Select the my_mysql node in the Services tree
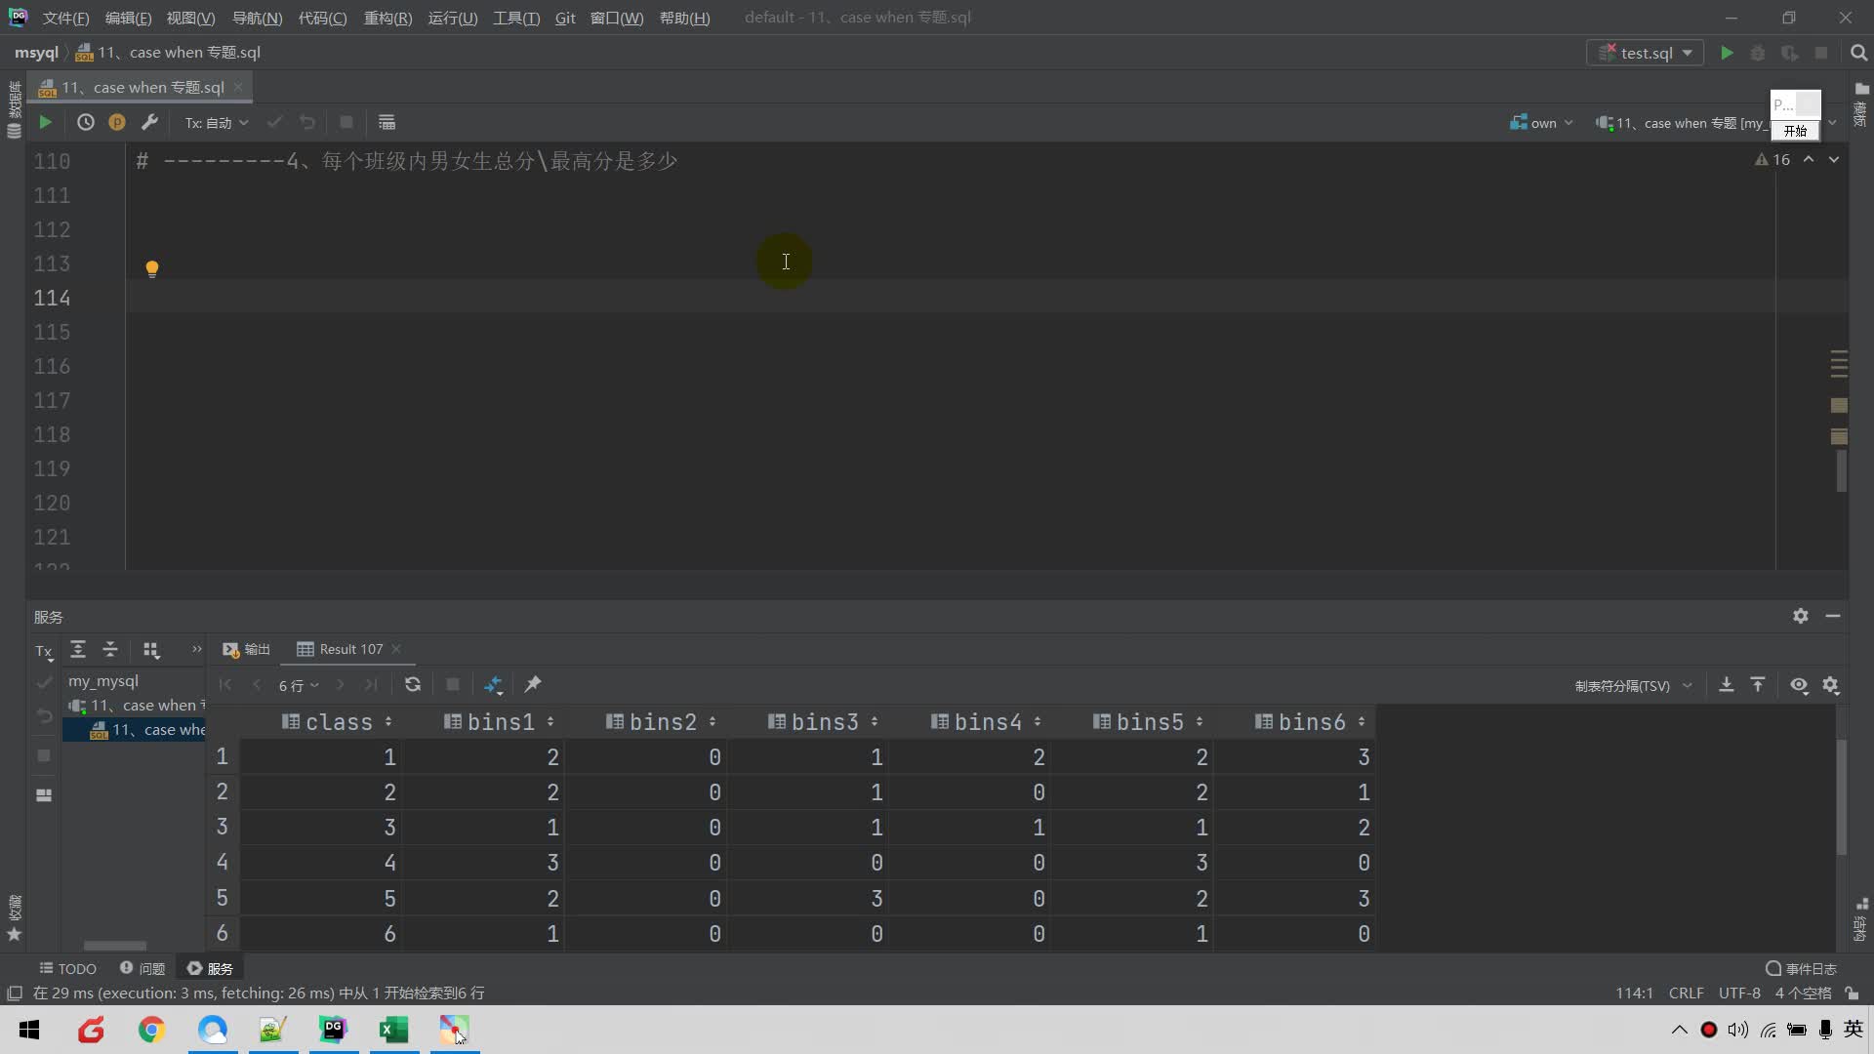 coord(103,680)
